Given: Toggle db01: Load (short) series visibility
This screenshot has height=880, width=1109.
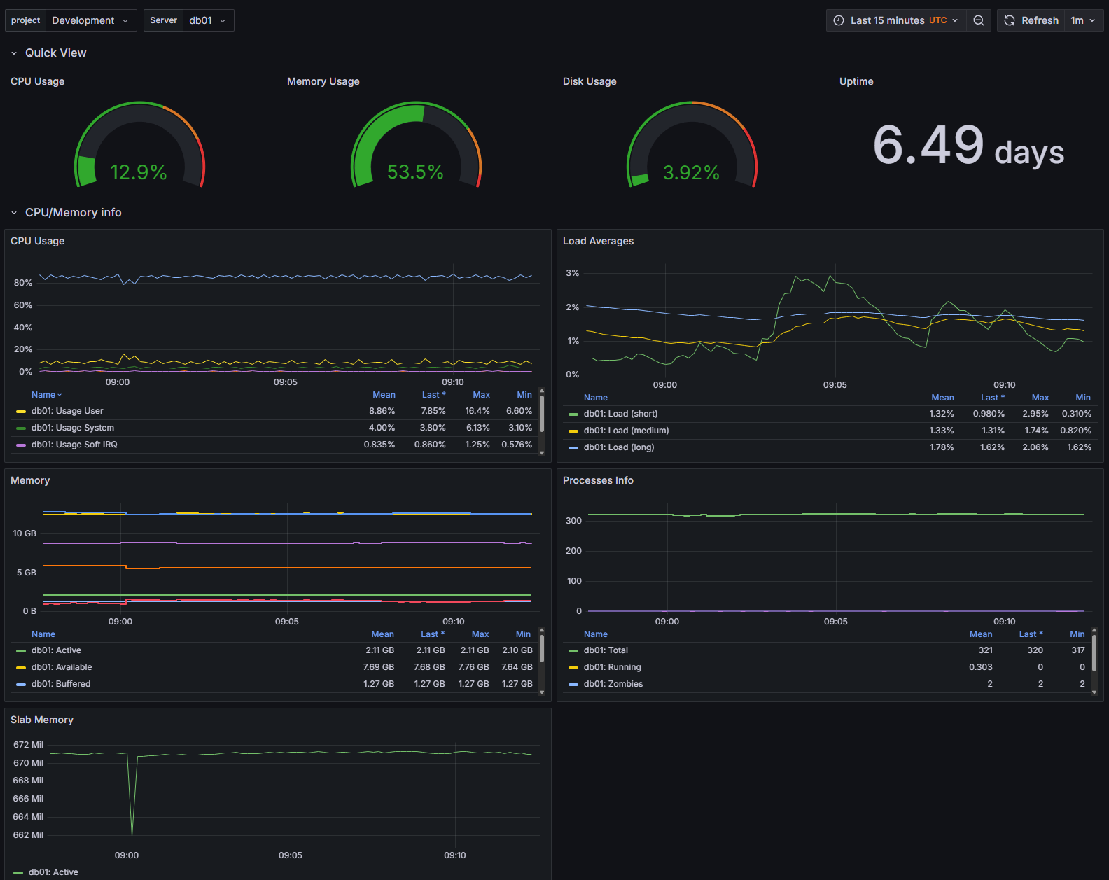Looking at the screenshot, I should click(x=621, y=414).
